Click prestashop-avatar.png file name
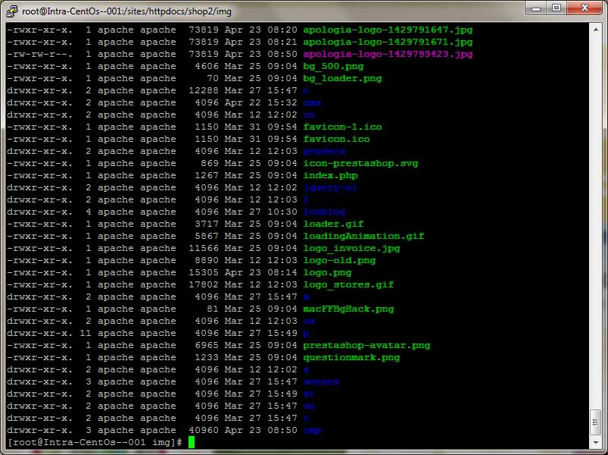Screen dimensions: 608x455 click(366, 346)
